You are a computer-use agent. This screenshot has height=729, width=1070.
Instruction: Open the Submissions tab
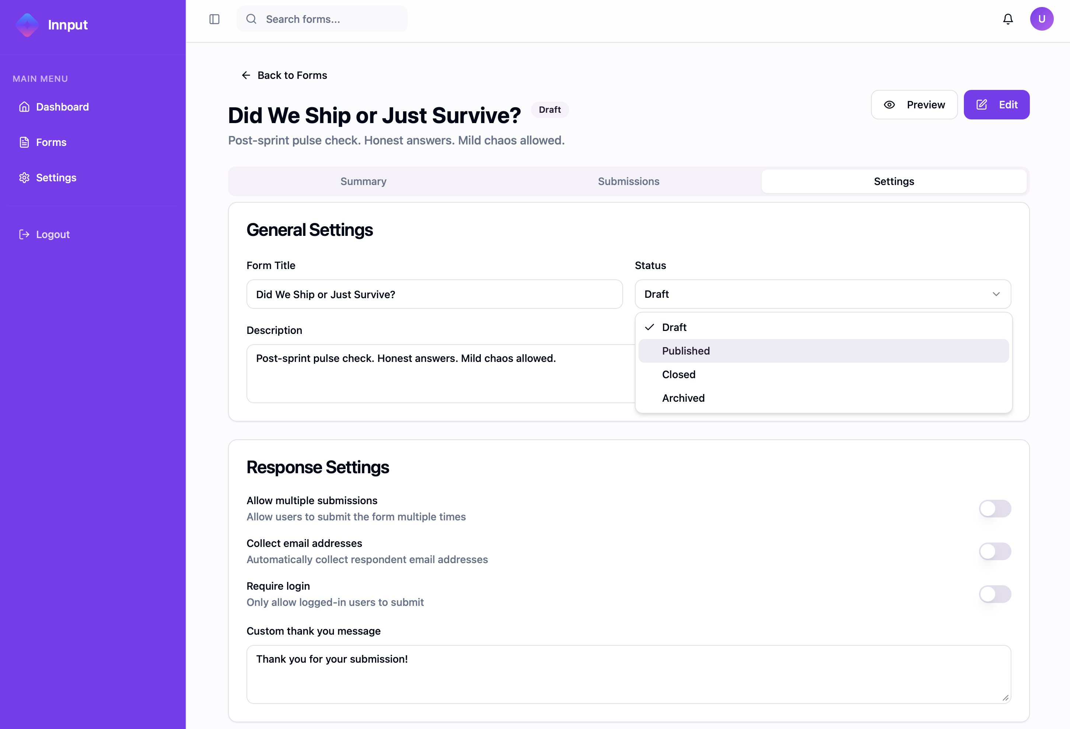(x=629, y=181)
